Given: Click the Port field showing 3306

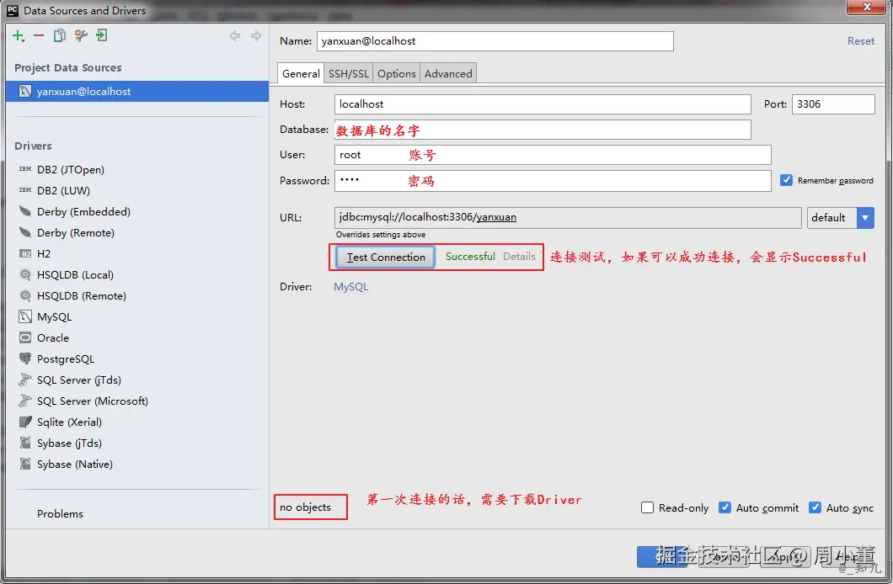Looking at the screenshot, I should tap(833, 104).
